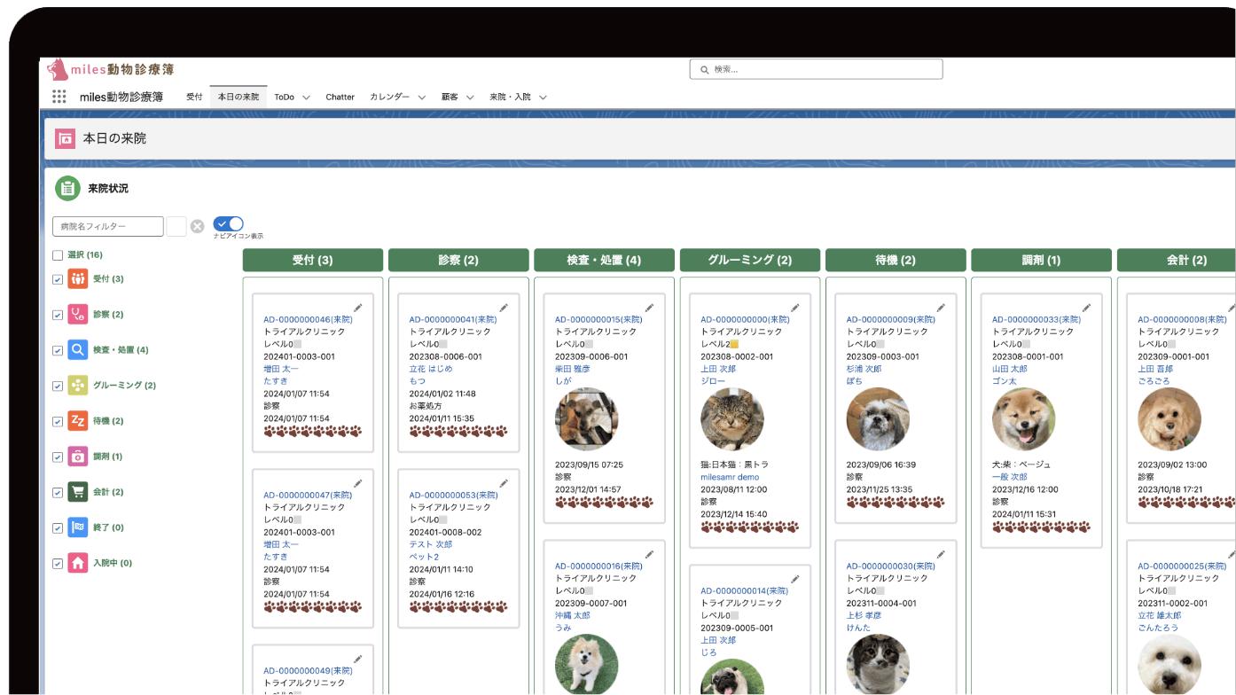Click the 来院状況 green clipboard icon
Viewport: 1236px width, 695px height.
click(67, 189)
